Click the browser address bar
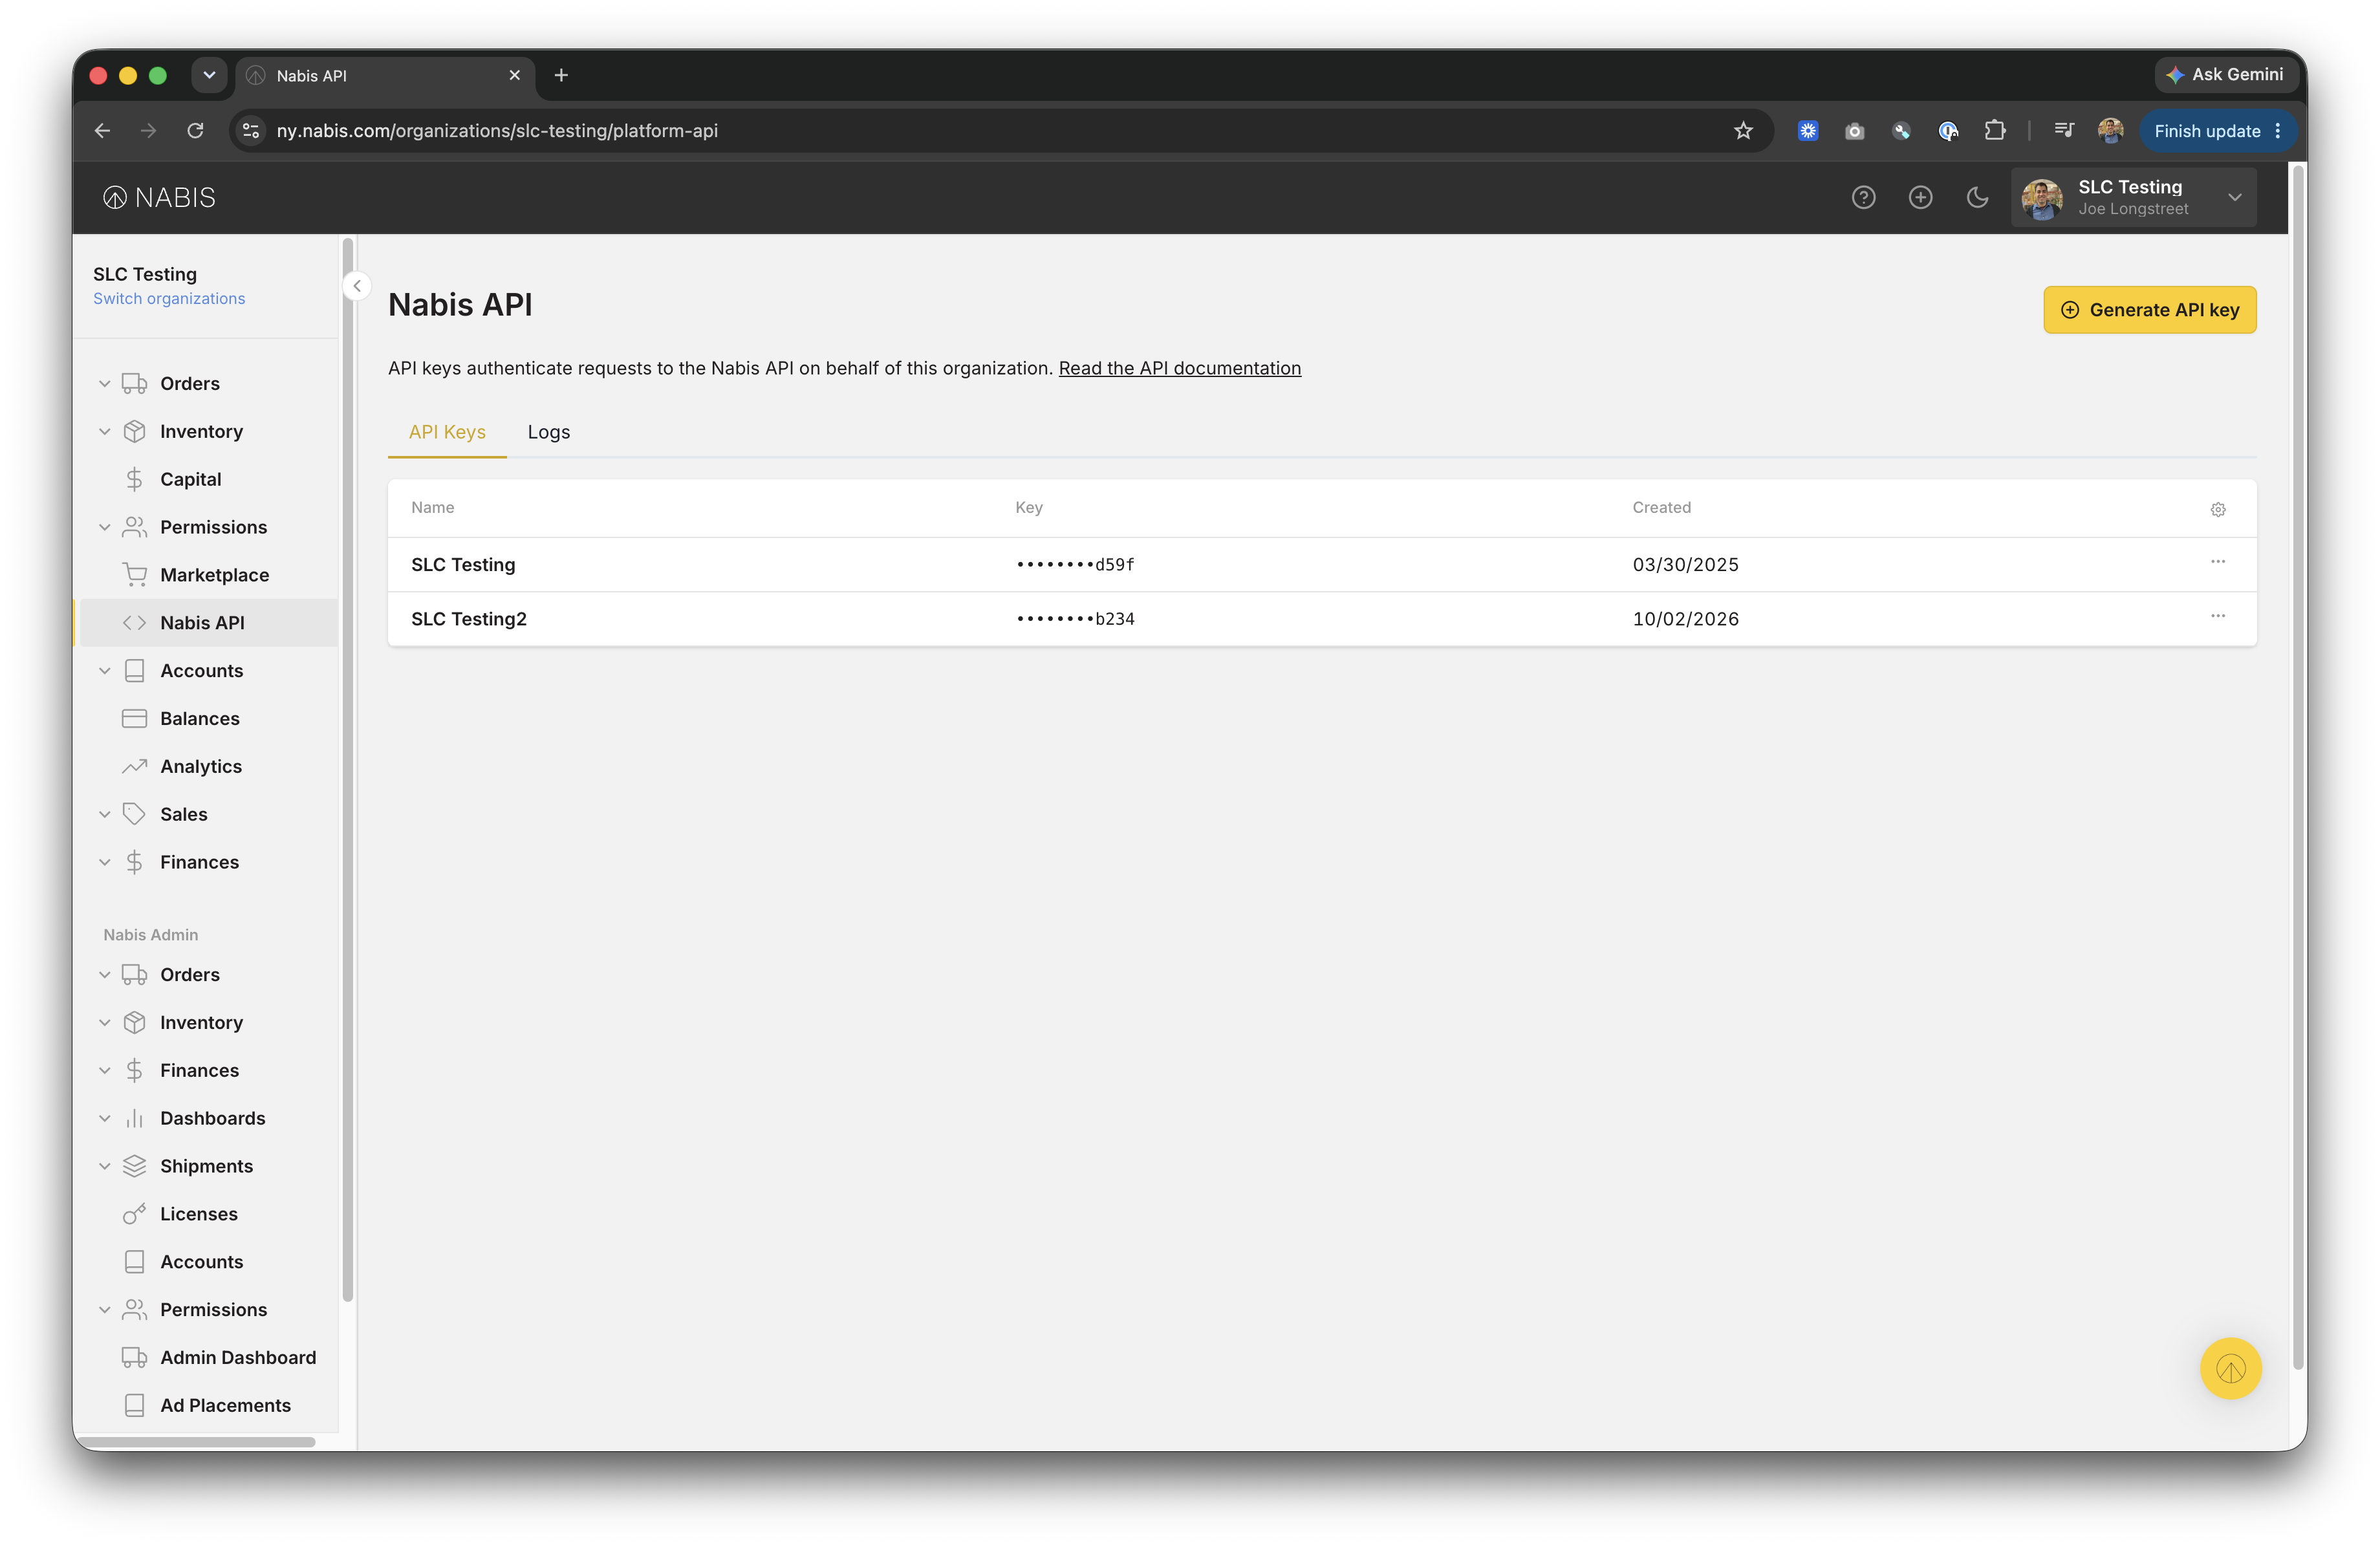 [x=1000, y=131]
